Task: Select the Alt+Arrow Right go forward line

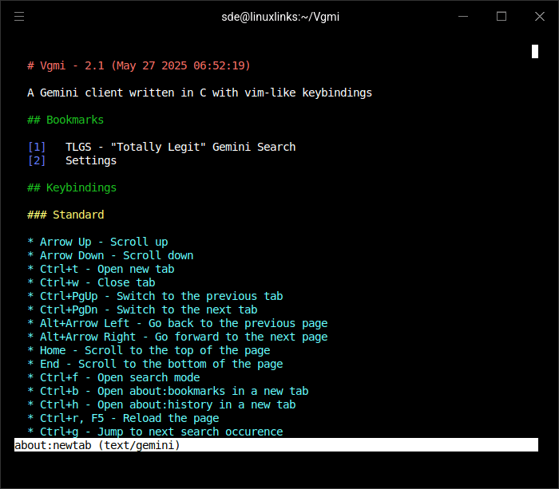Action: tap(177, 337)
